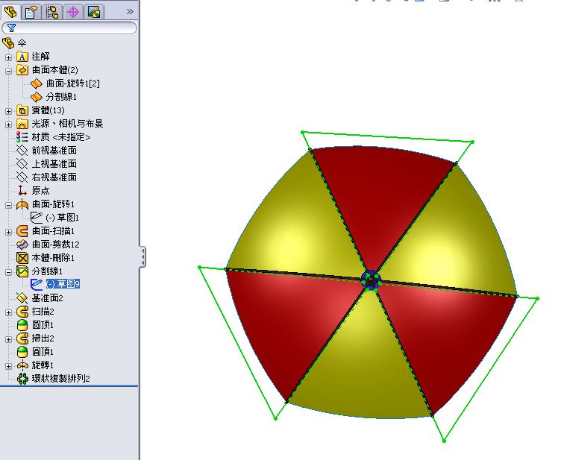Select 分割線1 surface body icon
Viewport: 561px width, 460px height.
point(36,97)
